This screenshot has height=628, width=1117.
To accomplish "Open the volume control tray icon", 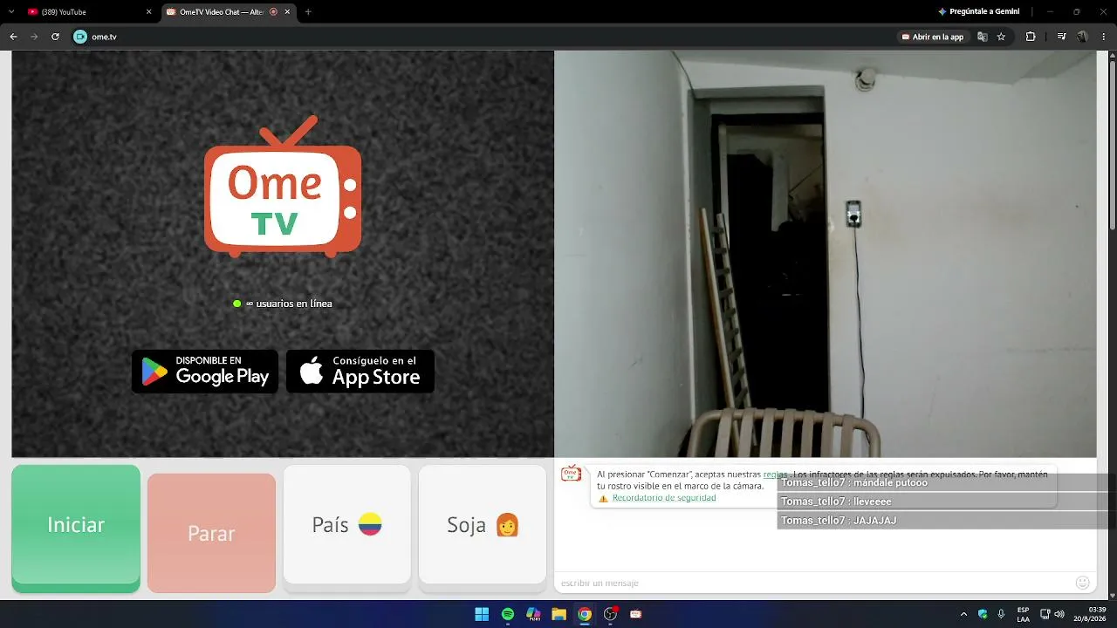I will coord(1059,614).
